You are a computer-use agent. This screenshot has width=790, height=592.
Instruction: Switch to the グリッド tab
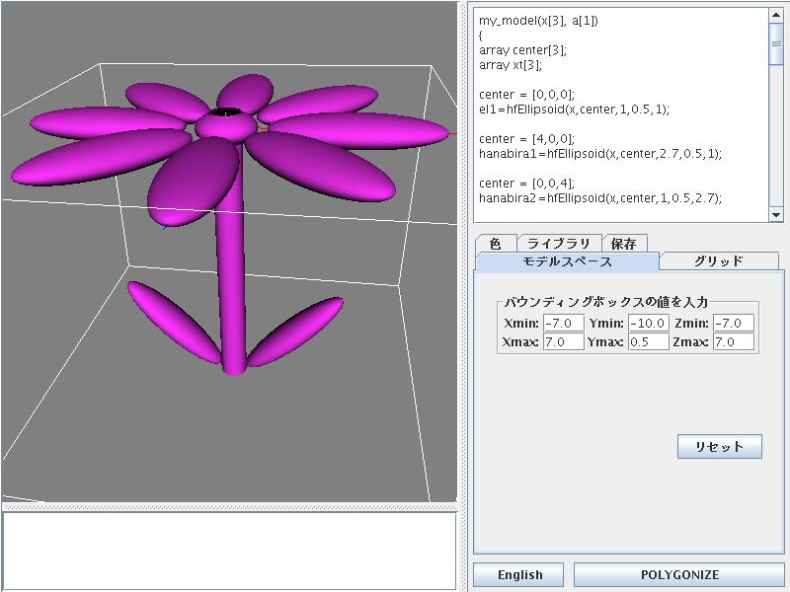coord(719,261)
